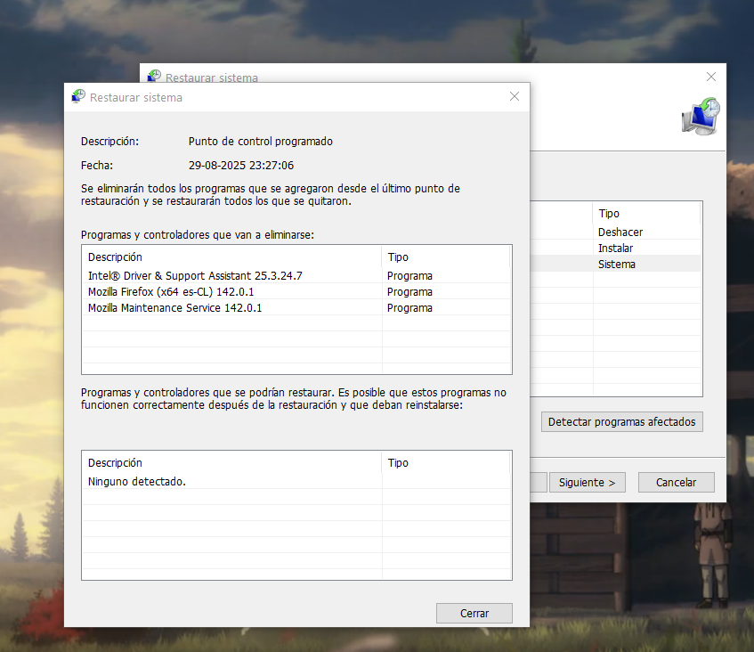Viewport: 754px width, 652px height.
Task: Click back window's title bar restore icon
Action: [154, 76]
